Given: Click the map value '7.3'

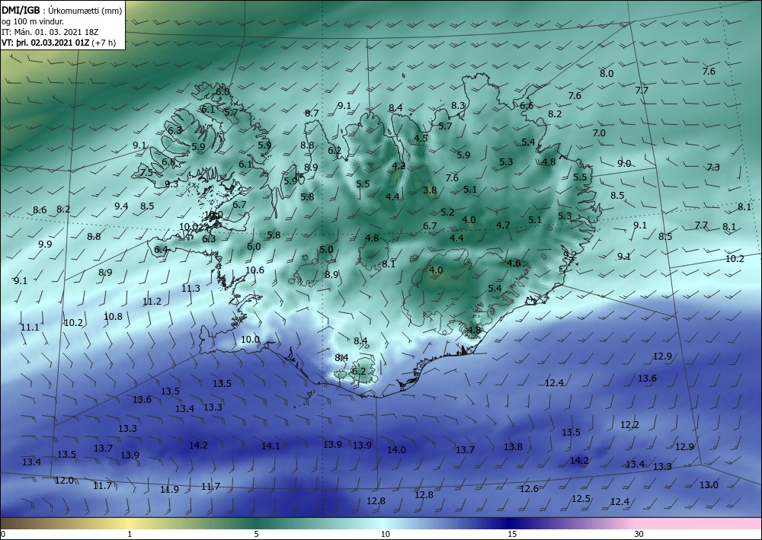Looking at the screenshot, I should [x=713, y=168].
